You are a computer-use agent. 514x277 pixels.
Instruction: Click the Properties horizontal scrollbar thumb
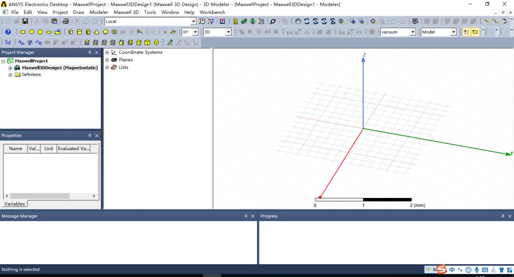coord(40,196)
